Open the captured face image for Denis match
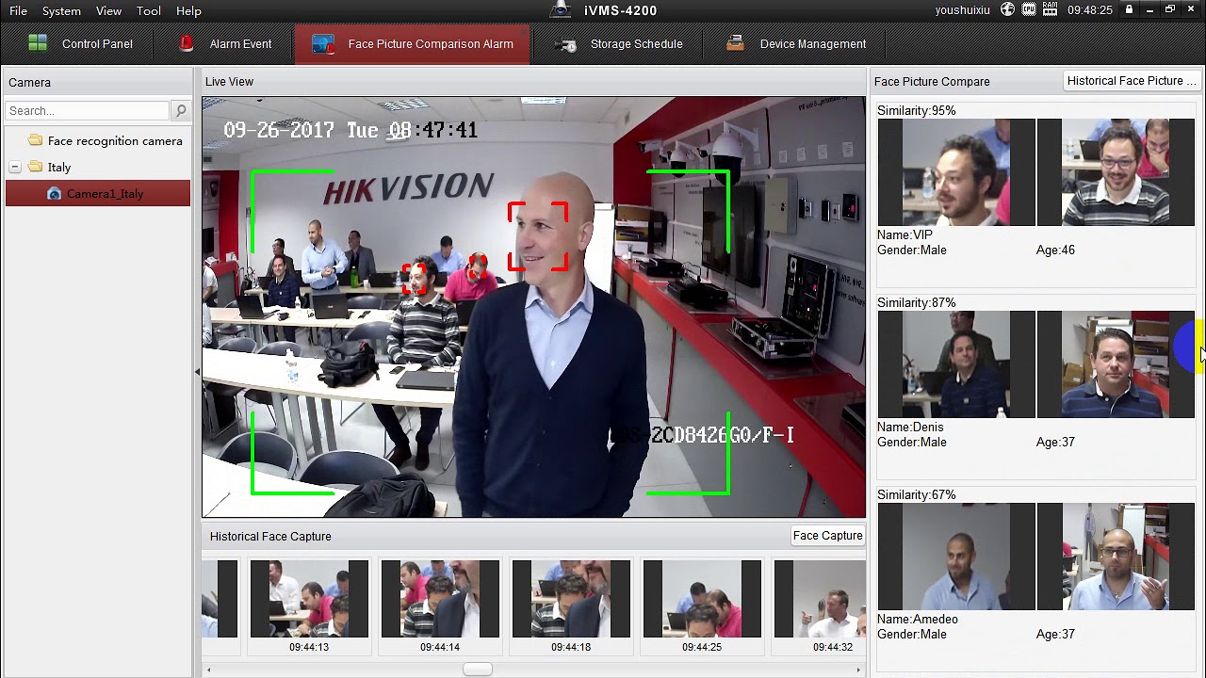 click(956, 364)
